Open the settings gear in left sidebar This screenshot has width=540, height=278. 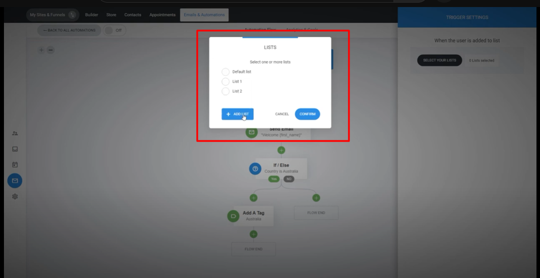[15, 197]
